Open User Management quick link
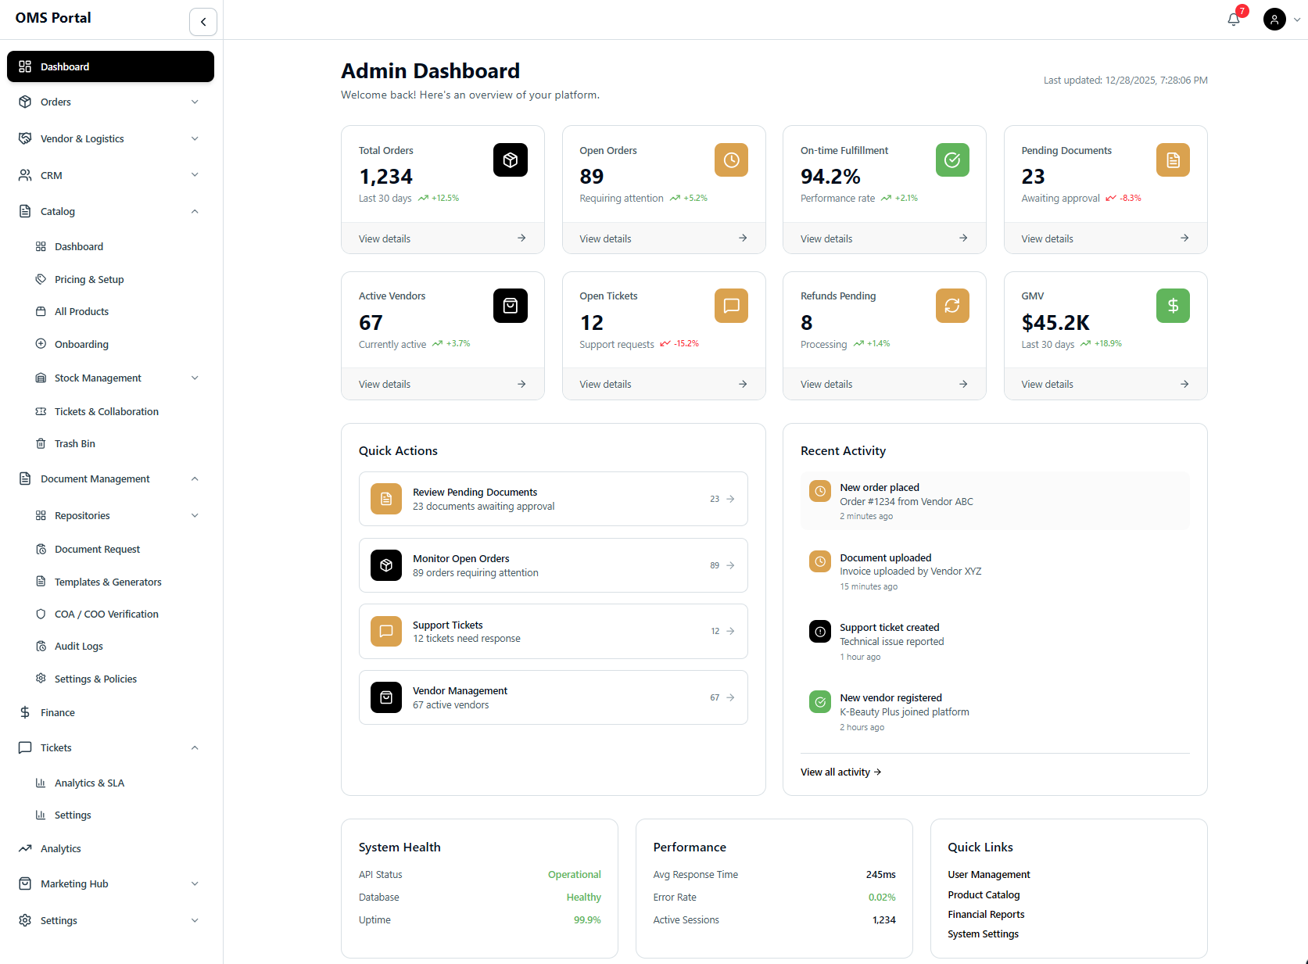The image size is (1308, 964). click(x=989, y=874)
